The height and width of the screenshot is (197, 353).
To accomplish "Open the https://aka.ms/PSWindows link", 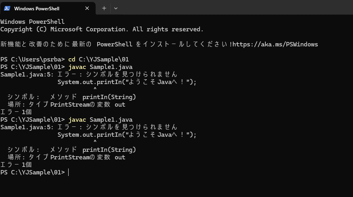I will coord(275,44).
